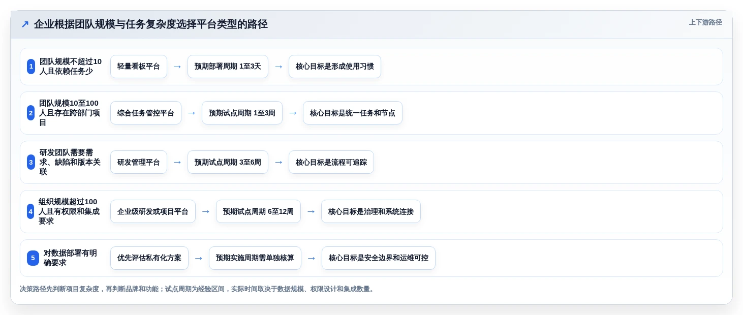This screenshot has width=743, height=315.
Task: Click the 研发团队需要需求、缺陷和版本关联 label
Action: tap(71, 162)
